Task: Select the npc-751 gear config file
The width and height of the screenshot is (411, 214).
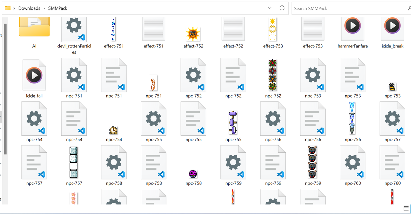Action: pos(74,75)
